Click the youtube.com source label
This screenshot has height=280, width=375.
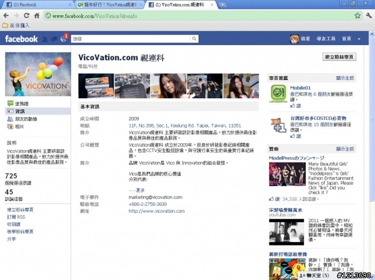282,215
